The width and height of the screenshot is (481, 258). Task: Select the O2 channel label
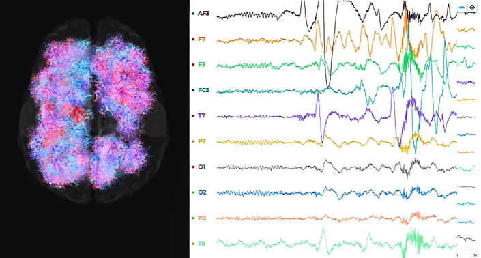[202, 192]
